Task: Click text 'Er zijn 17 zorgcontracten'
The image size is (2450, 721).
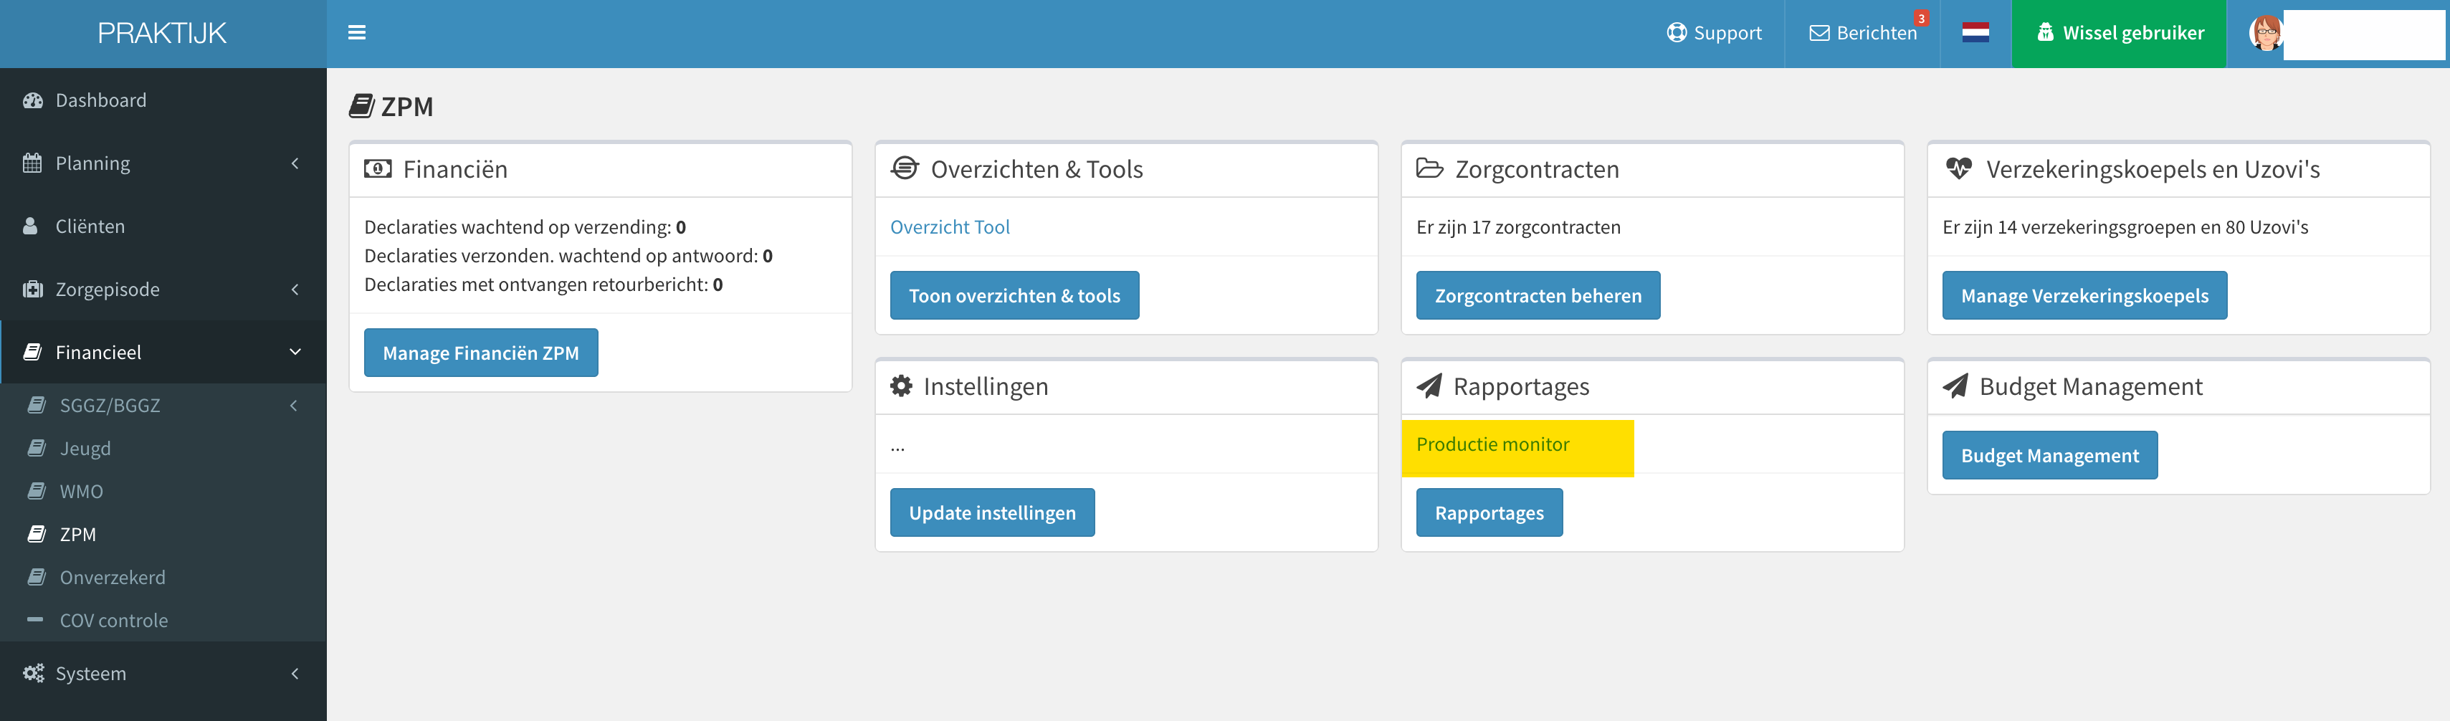Action: [x=1518, y=226]
